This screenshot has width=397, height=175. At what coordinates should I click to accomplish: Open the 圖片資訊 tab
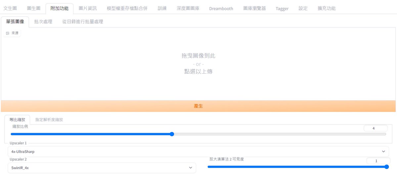[88, 8]
